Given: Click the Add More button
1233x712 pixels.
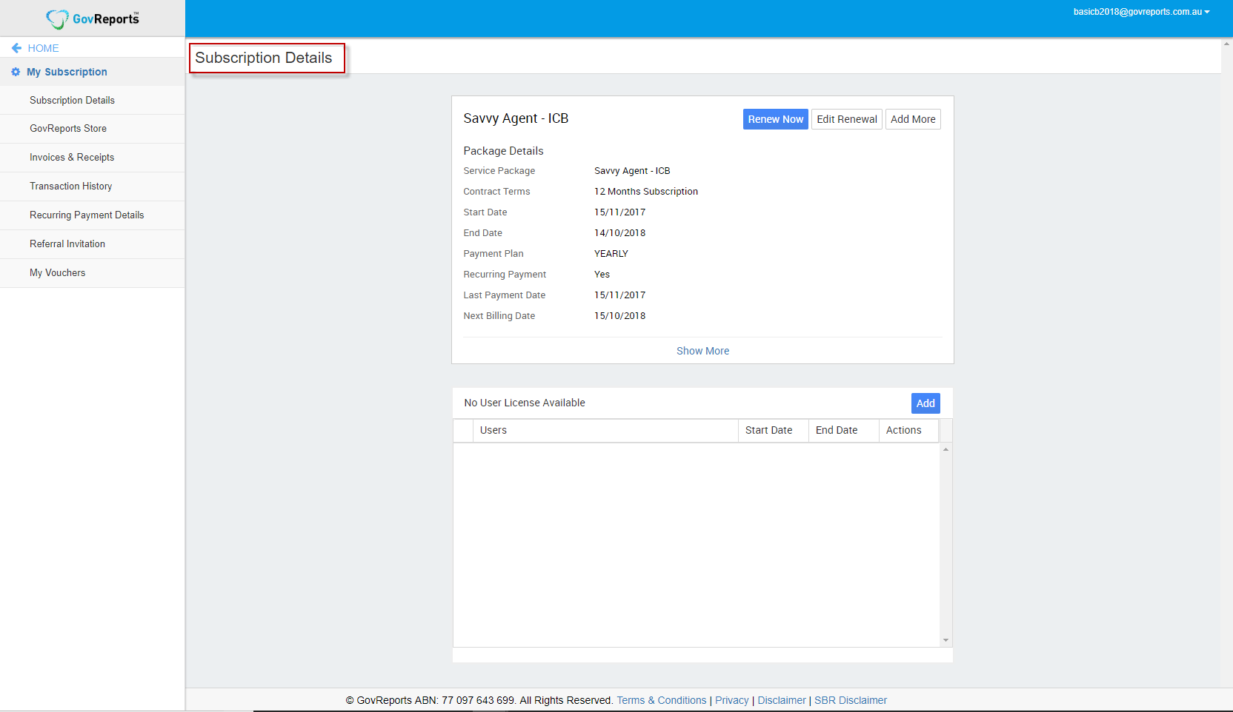Looking at the screenshot, I should click(913, 119).
